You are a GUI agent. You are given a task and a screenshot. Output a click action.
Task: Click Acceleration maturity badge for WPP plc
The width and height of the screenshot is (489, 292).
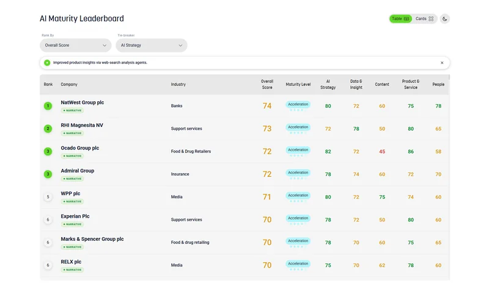[298, 195]
